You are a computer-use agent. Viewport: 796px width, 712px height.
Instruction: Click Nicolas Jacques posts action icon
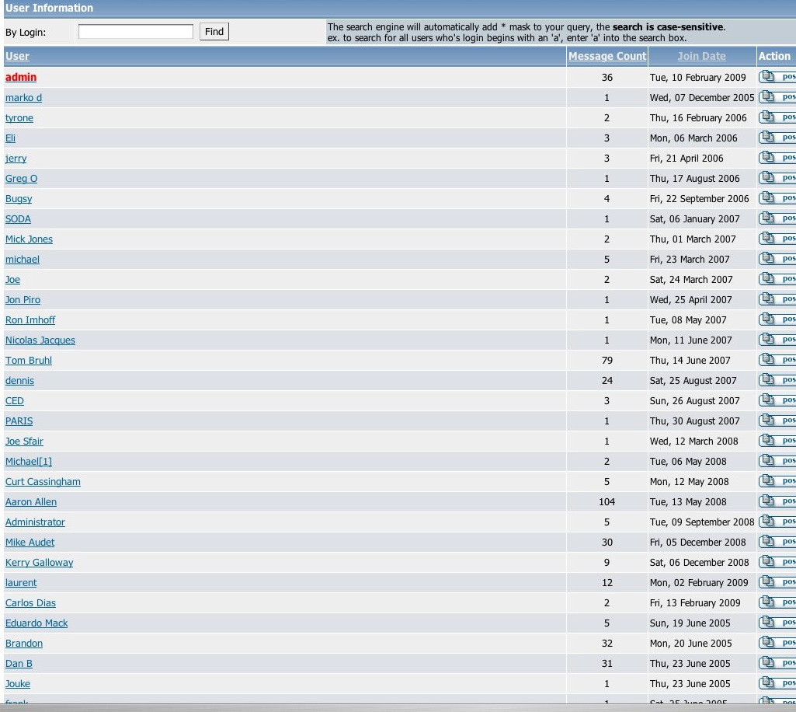click(777, 340)
